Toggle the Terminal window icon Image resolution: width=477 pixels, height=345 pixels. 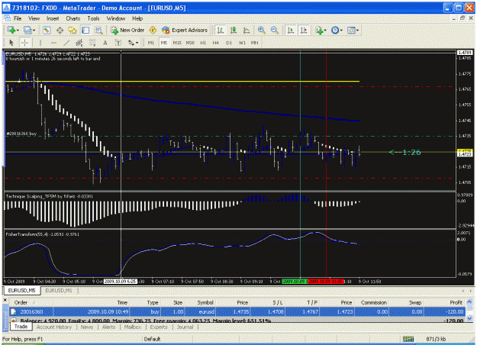click(x=85, y=30)
